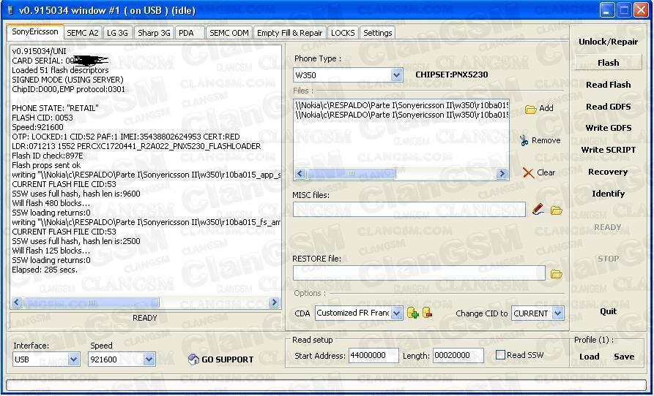Click the Remove scissors icon
654x396 pixels.
tap(524, 140)
